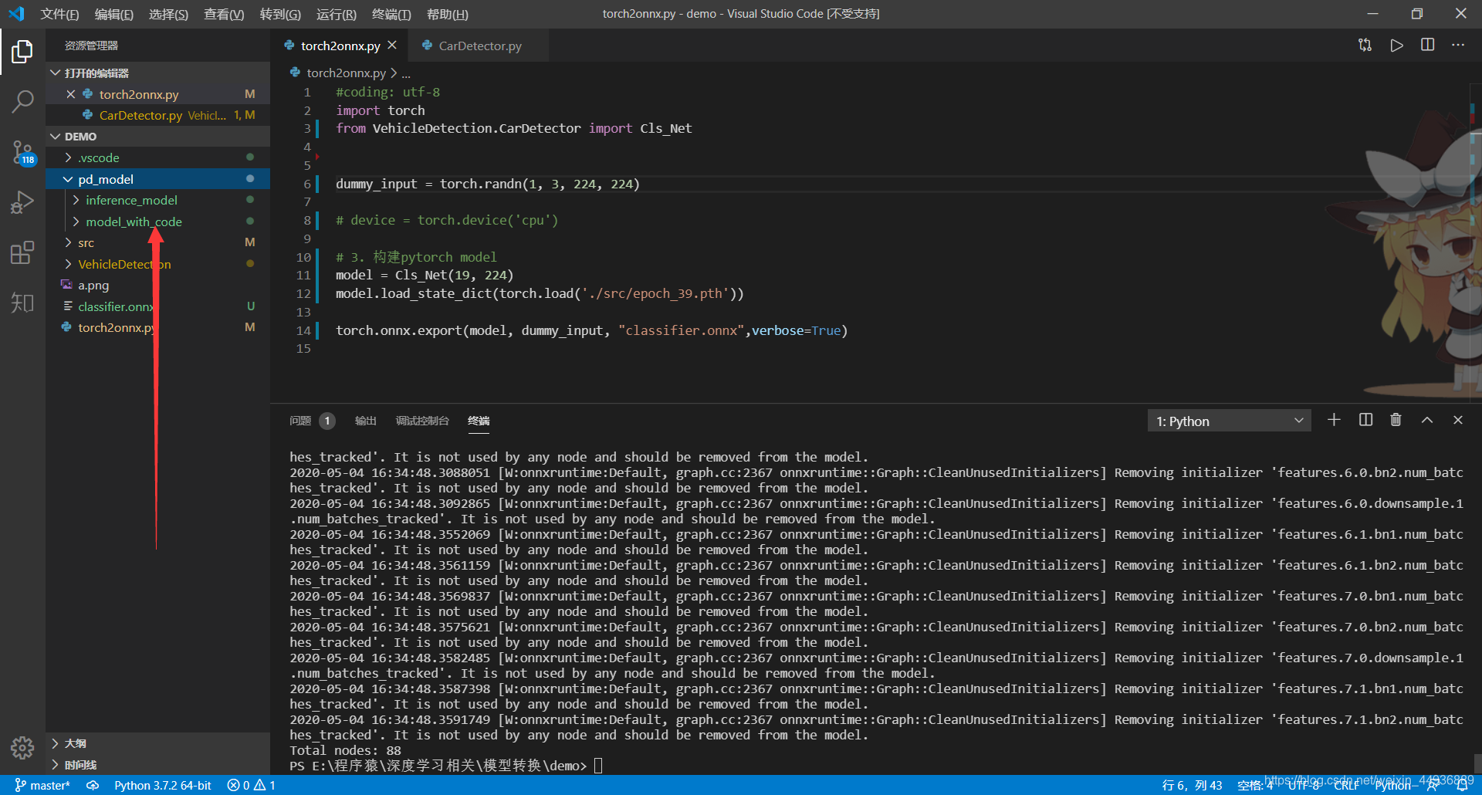
Task: Close the torchonnx.py editor tab
Action: point(392,46)
